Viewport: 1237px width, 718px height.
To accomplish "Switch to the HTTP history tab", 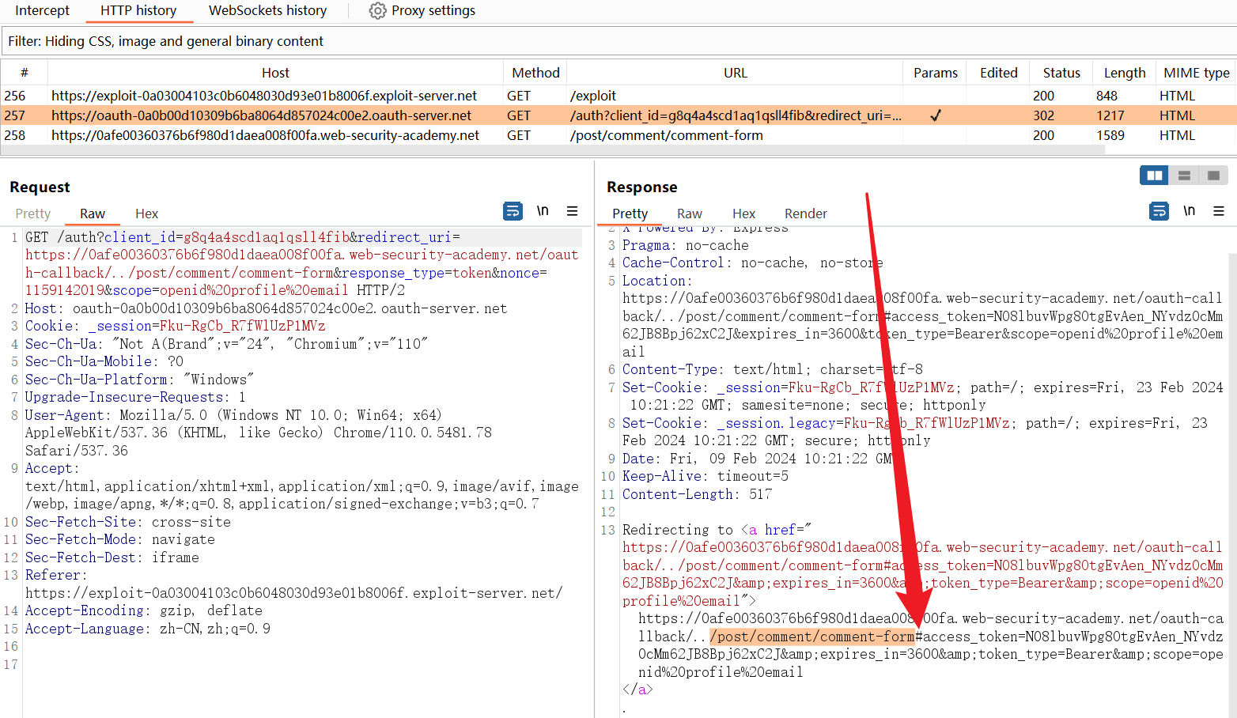I will 138,11.
